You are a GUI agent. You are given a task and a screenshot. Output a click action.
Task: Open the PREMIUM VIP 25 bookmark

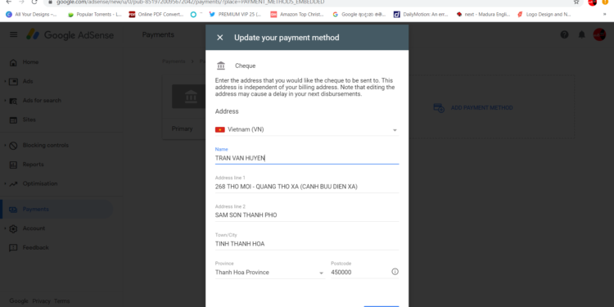pos(235,15)
